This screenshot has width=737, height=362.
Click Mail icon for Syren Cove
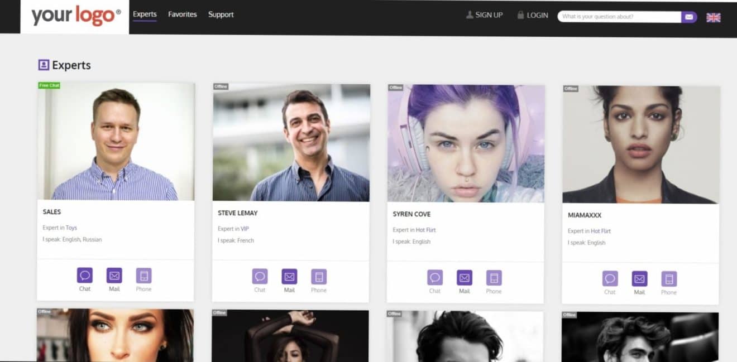coord(465,278)
